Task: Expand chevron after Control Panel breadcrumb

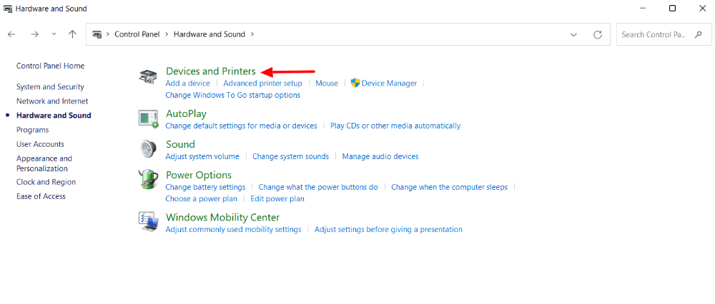Action: tap(167, 34)
